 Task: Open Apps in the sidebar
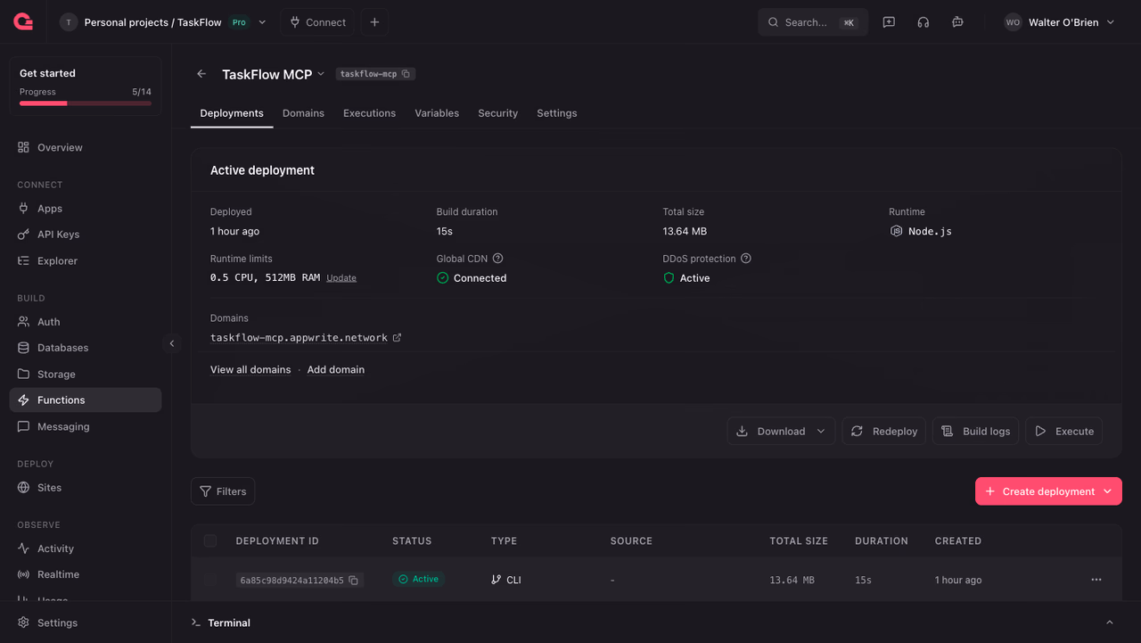[x=86, y=209]
